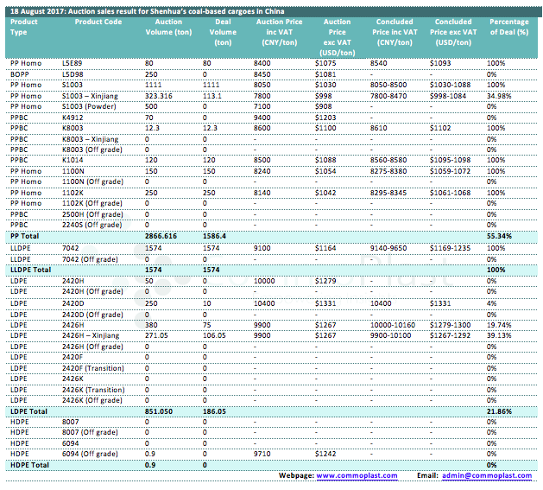Viewport: 543px width, 490px height.
Task: Click the 2866.616 auction volume total
Action: coord(161,235)
